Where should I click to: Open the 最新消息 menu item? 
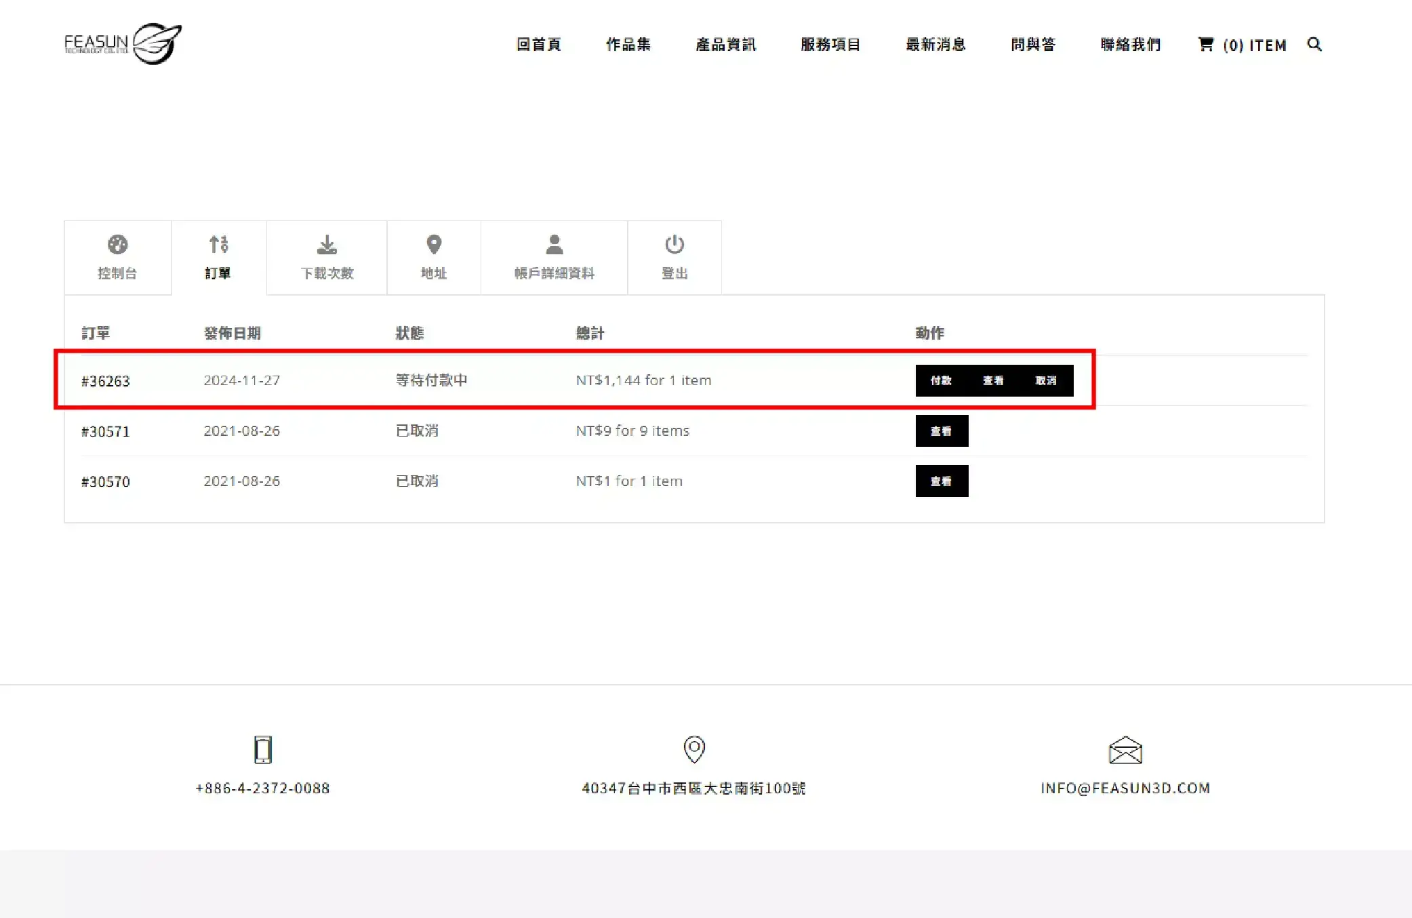click(x=935, y=44)
